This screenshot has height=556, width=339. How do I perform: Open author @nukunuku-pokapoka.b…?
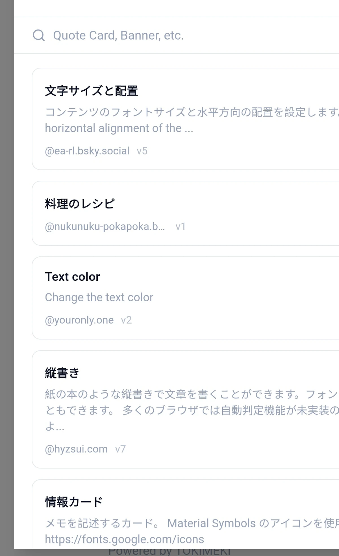(105, 226)
